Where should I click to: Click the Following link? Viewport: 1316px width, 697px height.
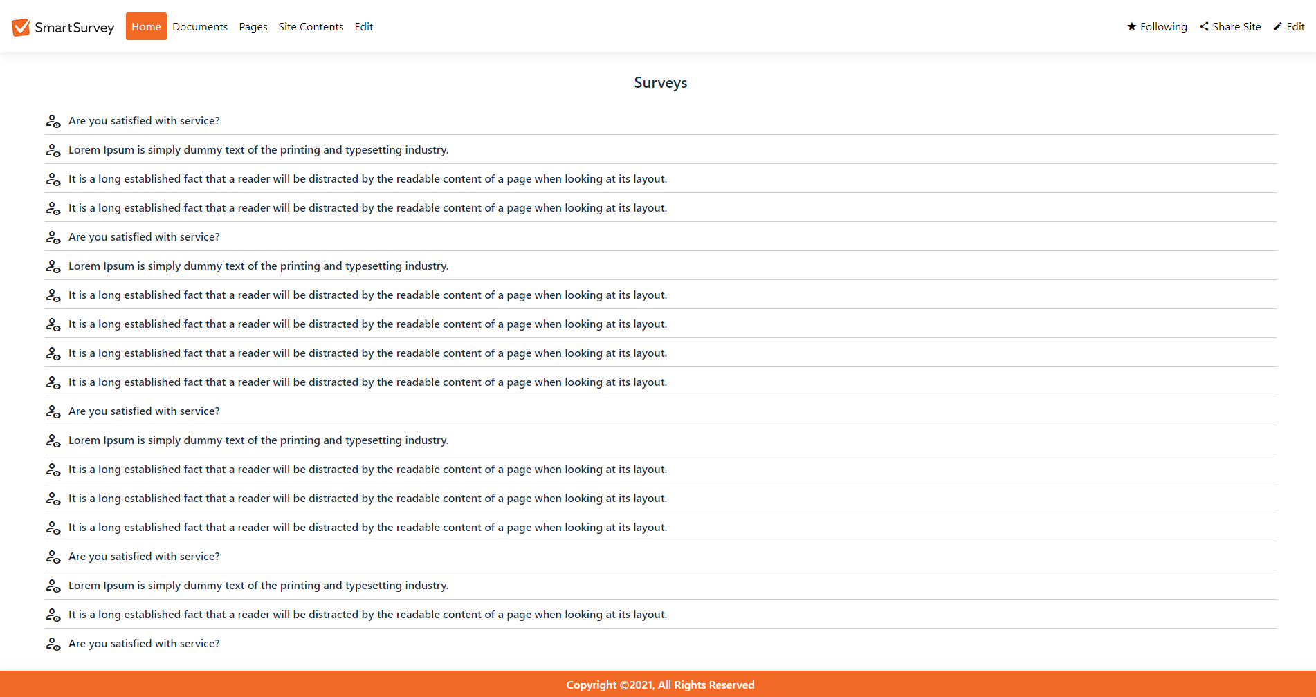click(1164, 26)
